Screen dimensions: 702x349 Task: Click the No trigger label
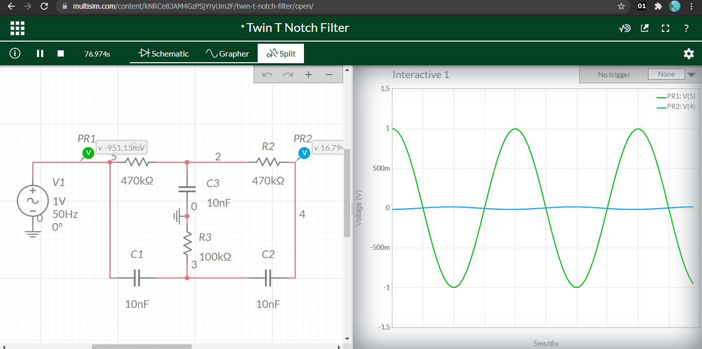614,75
